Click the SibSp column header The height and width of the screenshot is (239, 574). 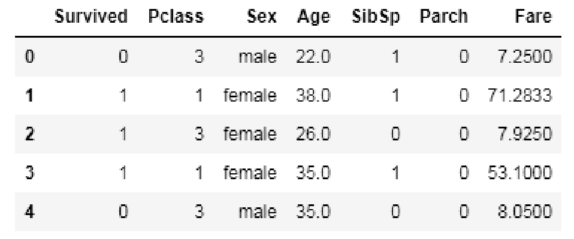374,18
